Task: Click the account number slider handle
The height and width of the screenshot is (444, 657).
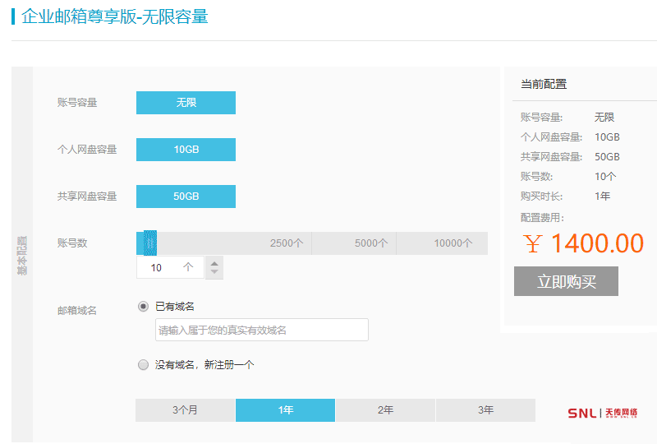Action: tap(149, 243)
